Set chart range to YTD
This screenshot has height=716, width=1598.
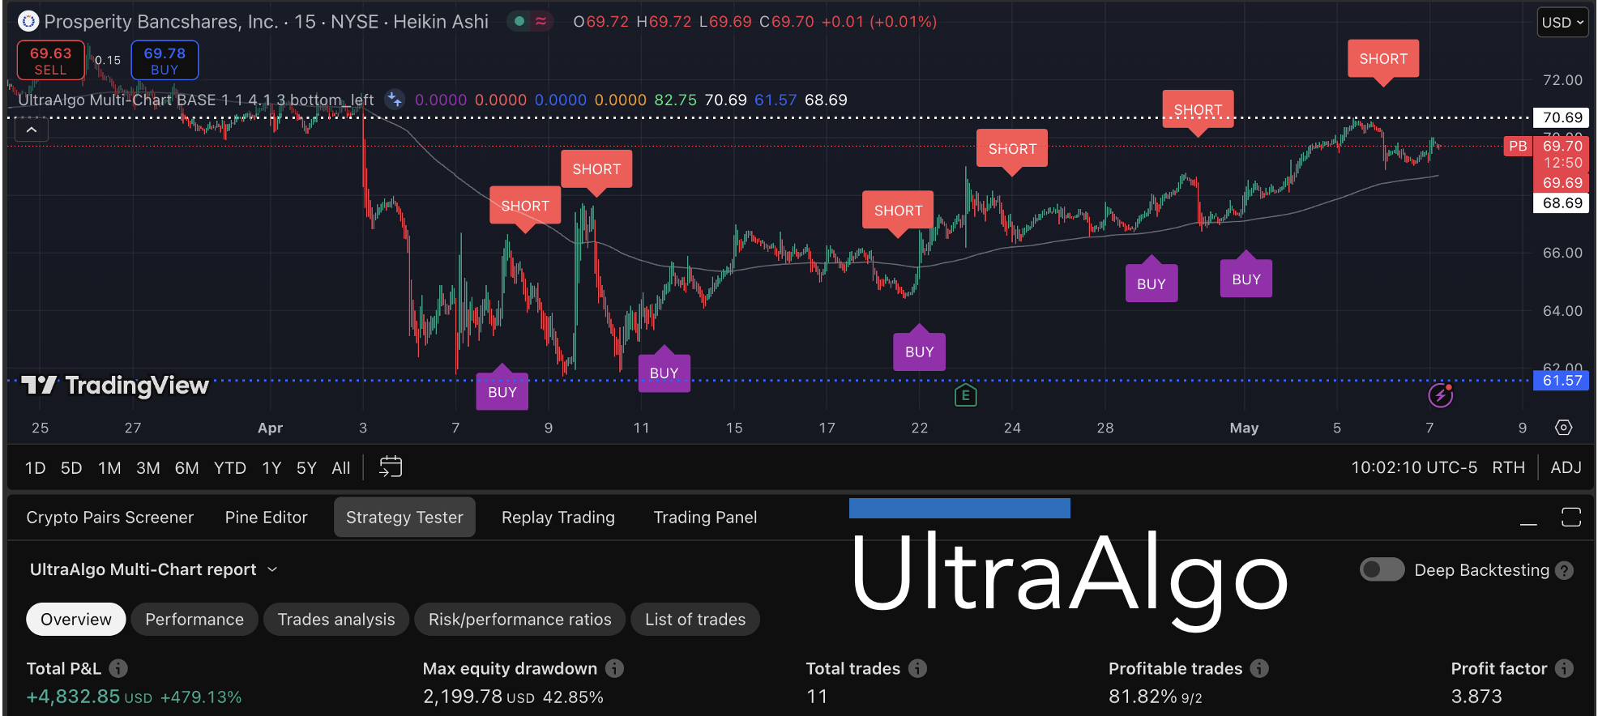(230, 468)
